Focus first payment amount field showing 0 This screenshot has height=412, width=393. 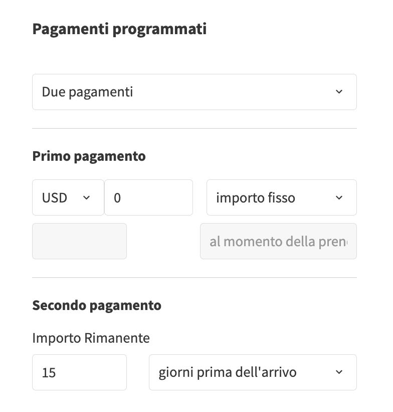(x=148, y=197)
